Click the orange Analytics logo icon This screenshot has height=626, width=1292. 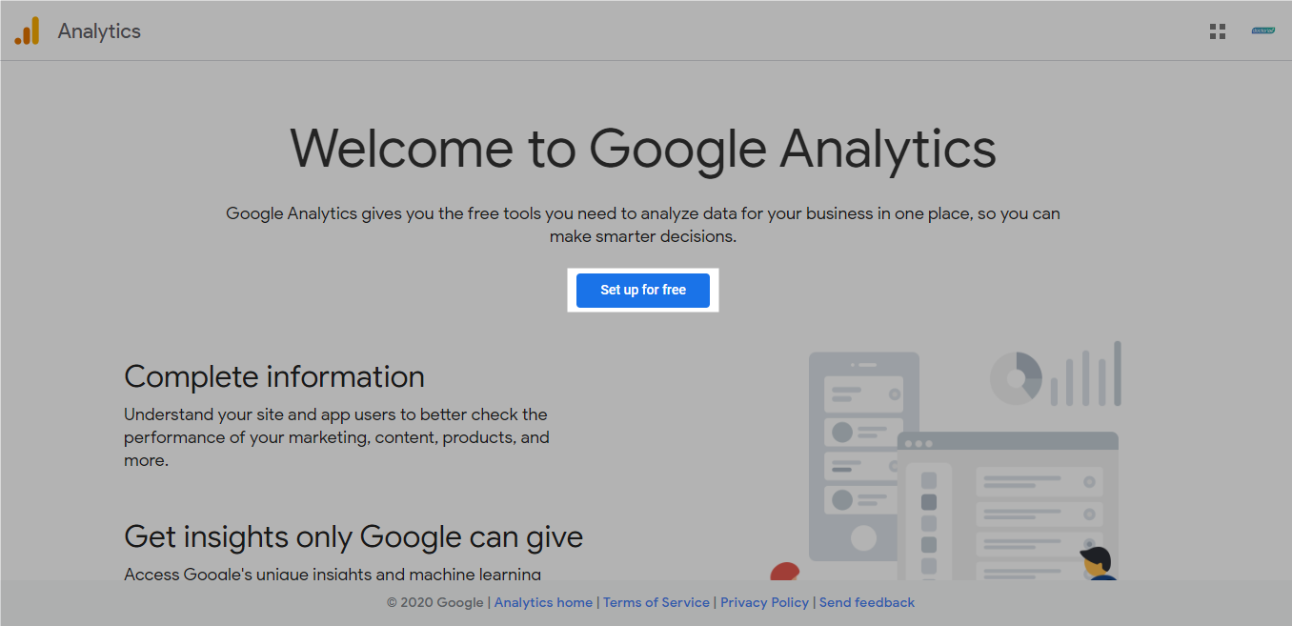pos(27,31)
